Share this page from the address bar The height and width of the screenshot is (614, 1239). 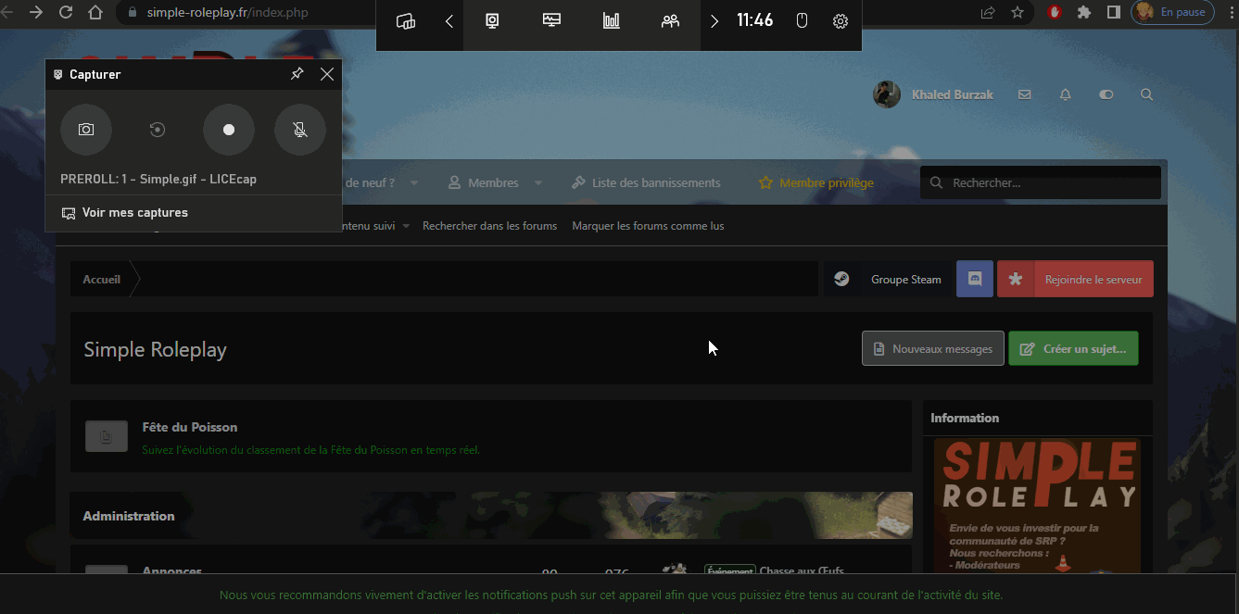click(988, 13)
